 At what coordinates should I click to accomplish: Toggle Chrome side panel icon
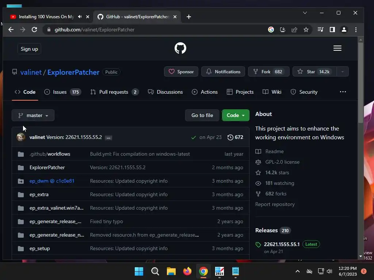point(332,30)
